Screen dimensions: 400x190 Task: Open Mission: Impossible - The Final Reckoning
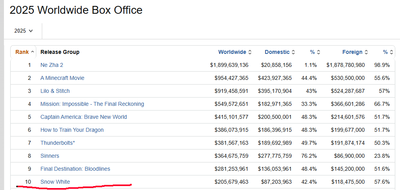[92, 104]
